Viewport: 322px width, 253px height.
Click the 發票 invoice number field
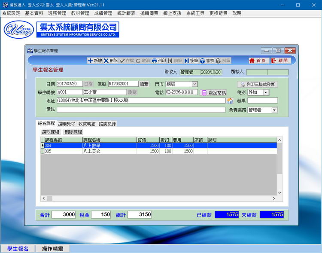click(263, 101)
